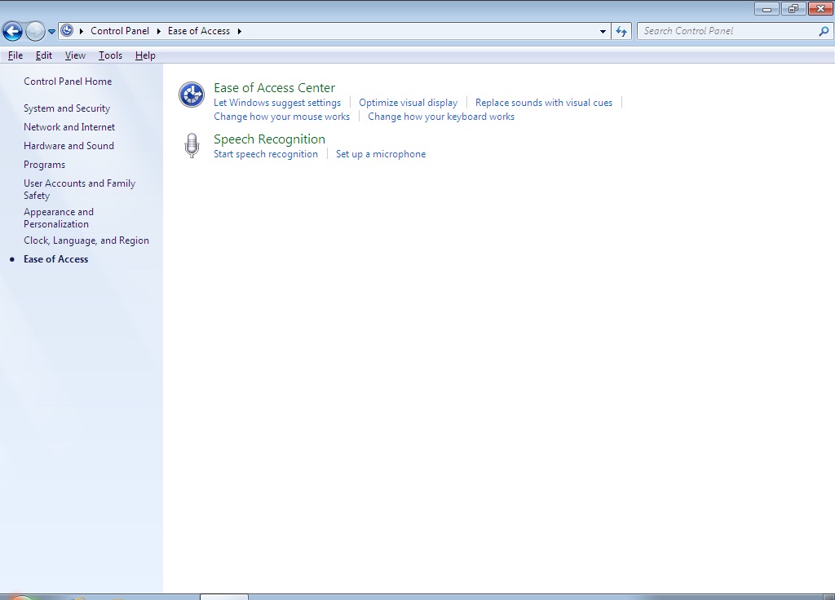This screenshot has width=835, height=600.
Task: Click Change how your mouse works
Action: click(281, 117)
